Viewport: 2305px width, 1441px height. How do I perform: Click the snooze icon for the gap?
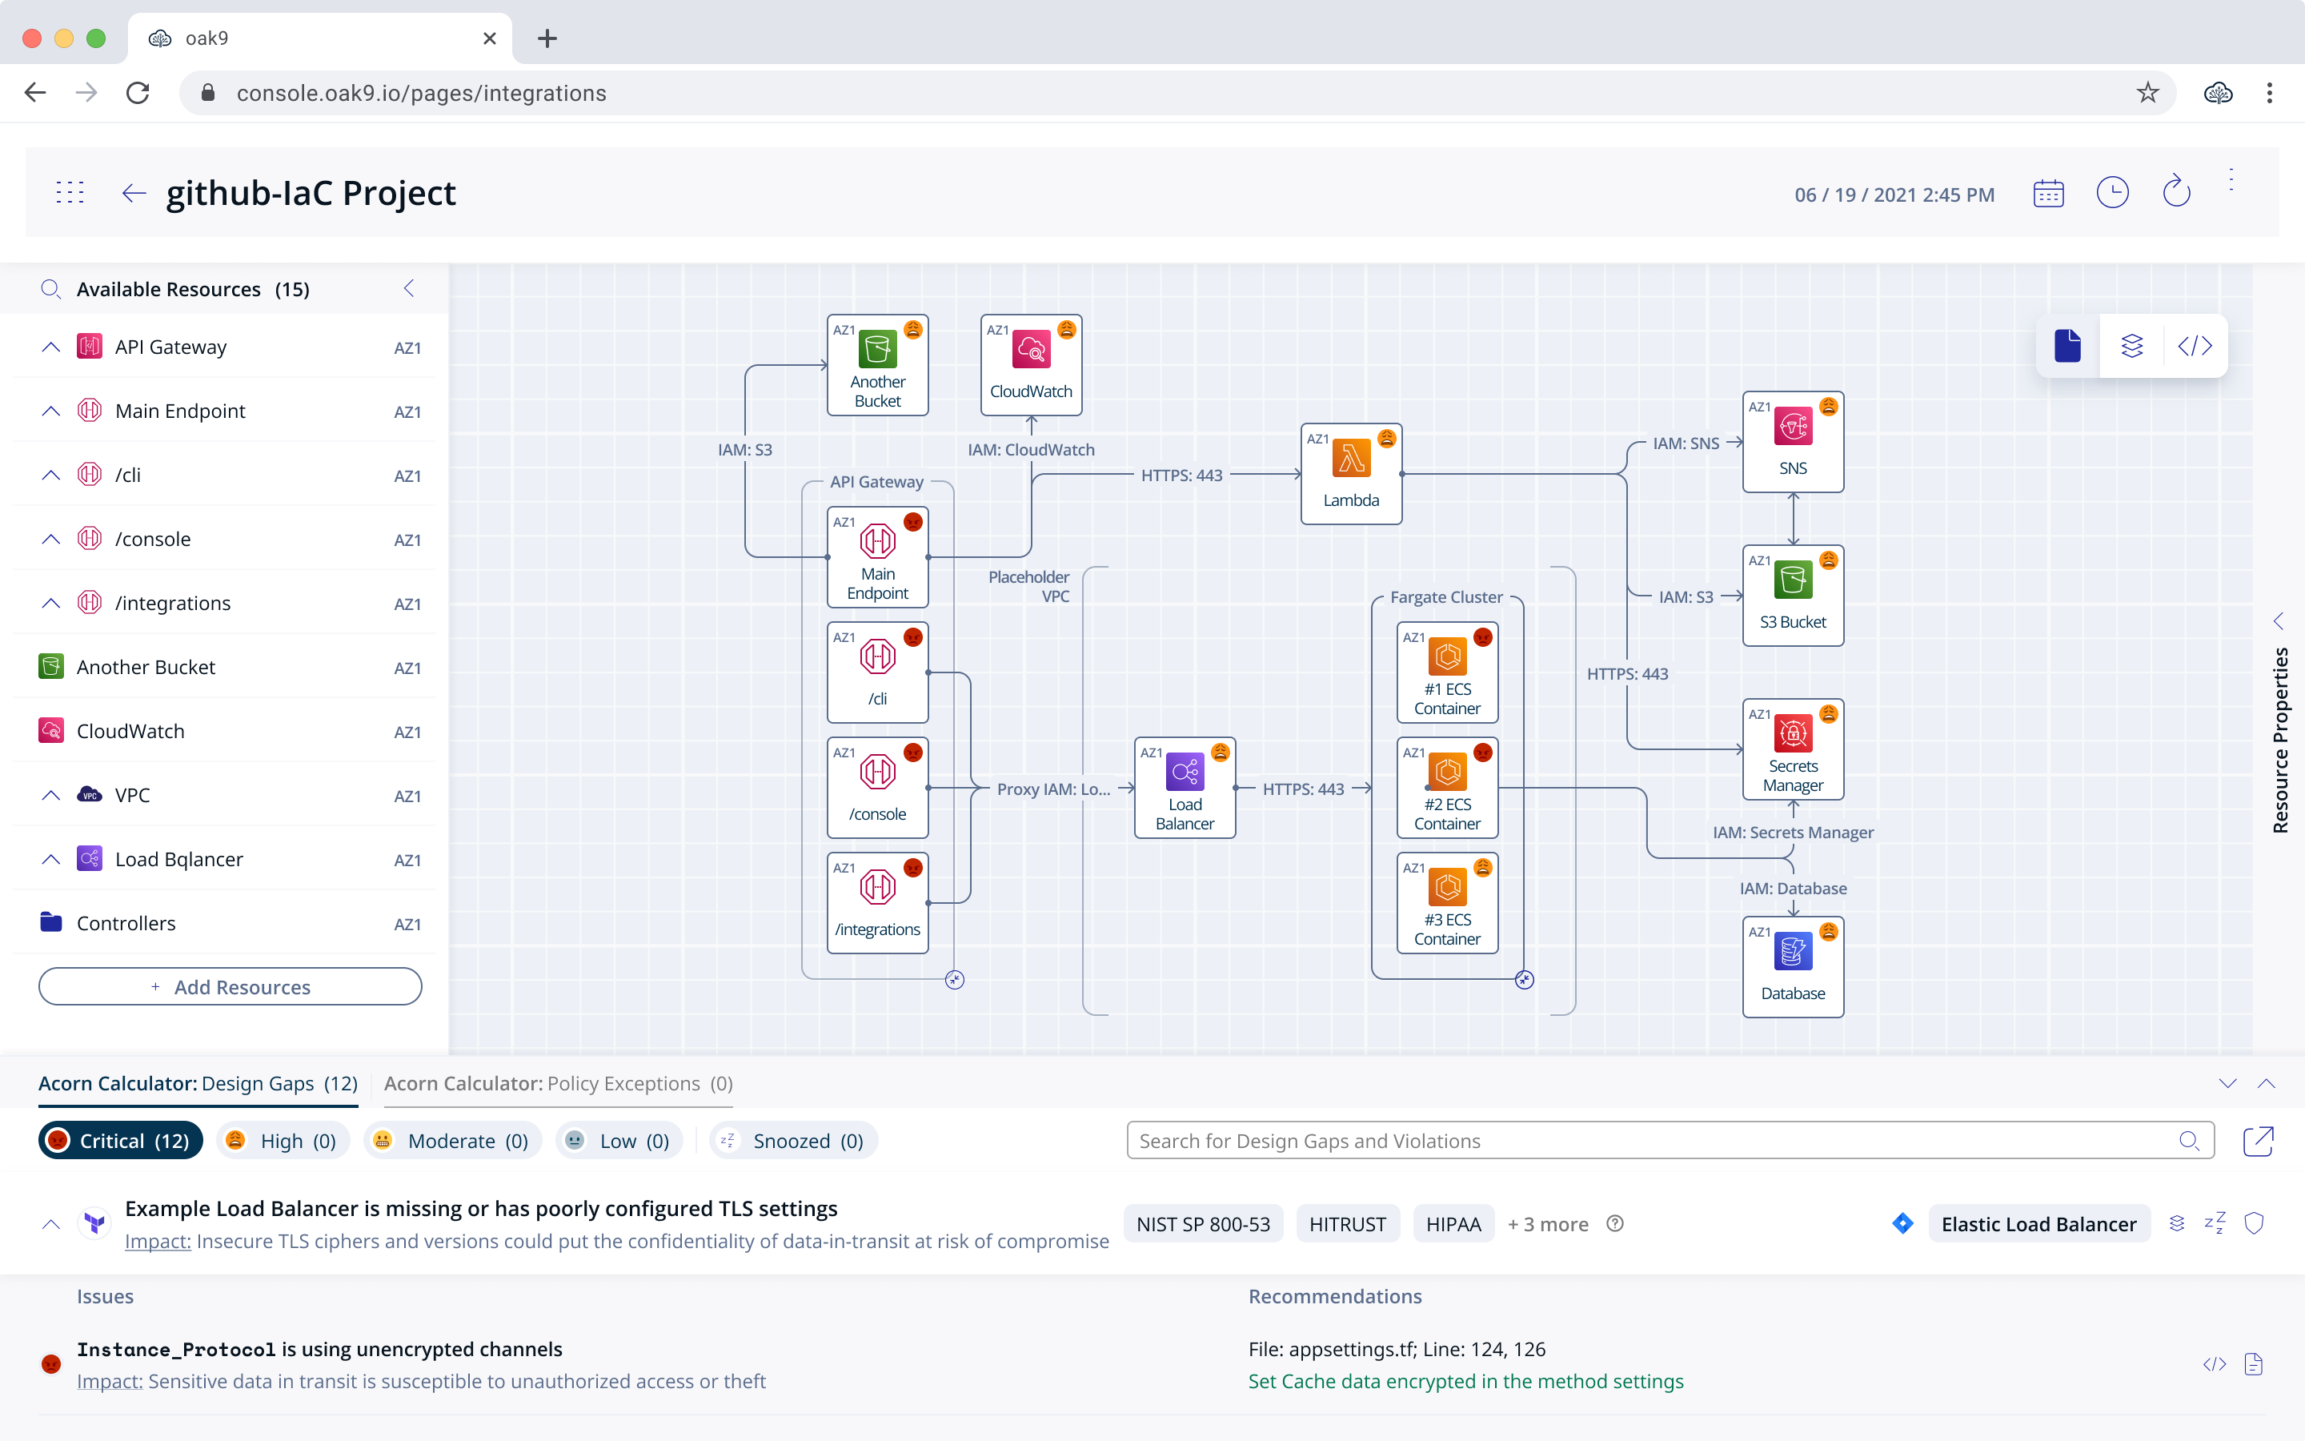(2215, 1222)
